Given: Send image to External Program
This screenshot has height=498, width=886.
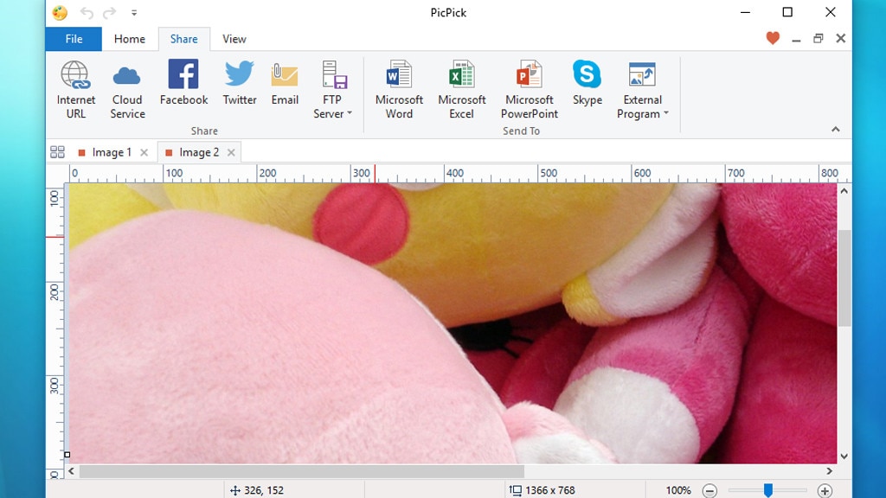Looking at the screenshot, I should 643,90.
